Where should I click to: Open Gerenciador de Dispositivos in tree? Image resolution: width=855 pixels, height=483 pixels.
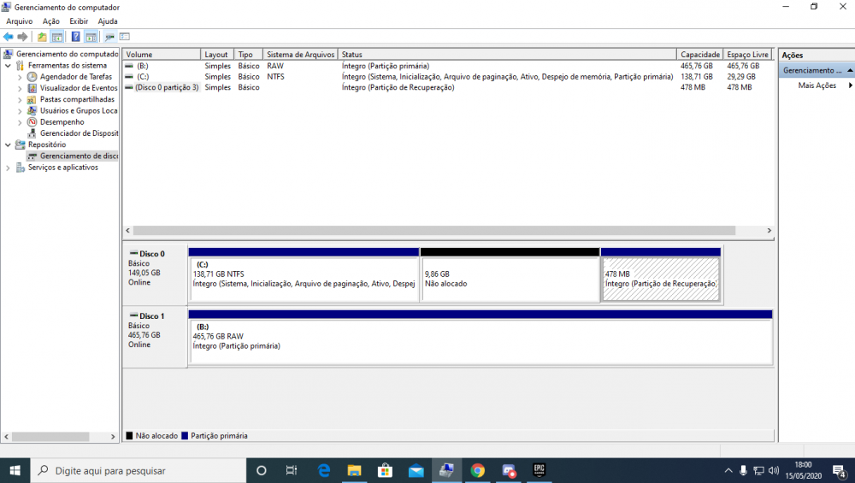[78, 133]
